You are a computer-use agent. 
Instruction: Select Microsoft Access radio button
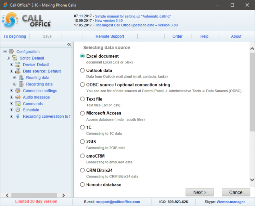point(82,113)
